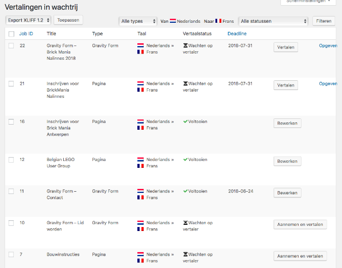Open the Alle statussen dropdown
This screenshot has width=342, height=268.
click(x=273, y=21)
